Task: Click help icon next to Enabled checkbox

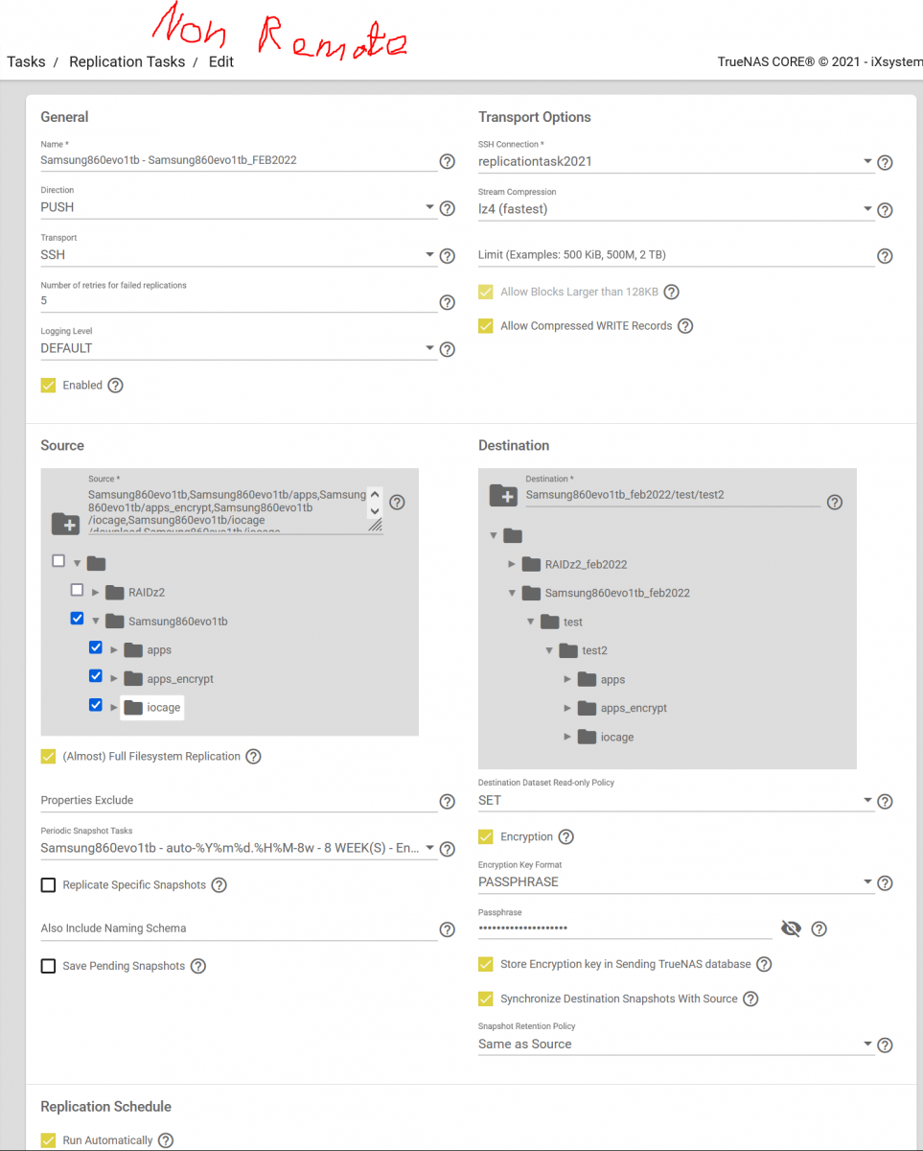Action: click(x=115, y=386)
